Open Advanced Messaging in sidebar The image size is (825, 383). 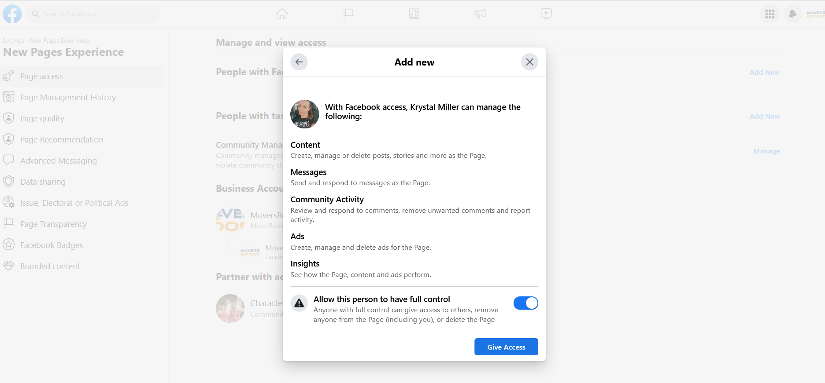point(82,161)
